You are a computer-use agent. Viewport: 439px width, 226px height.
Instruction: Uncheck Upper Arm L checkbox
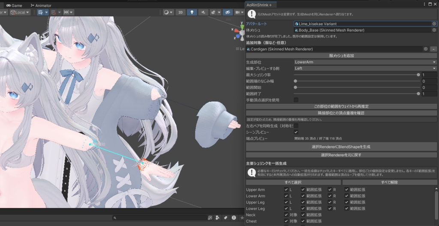(286, 189)
